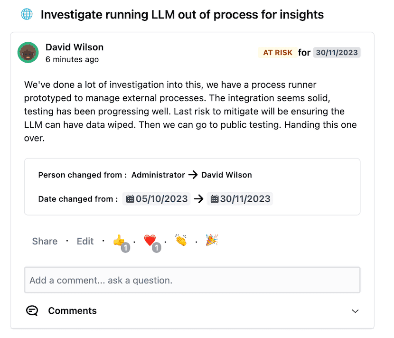React with the party popper emoji

point(212,241)
